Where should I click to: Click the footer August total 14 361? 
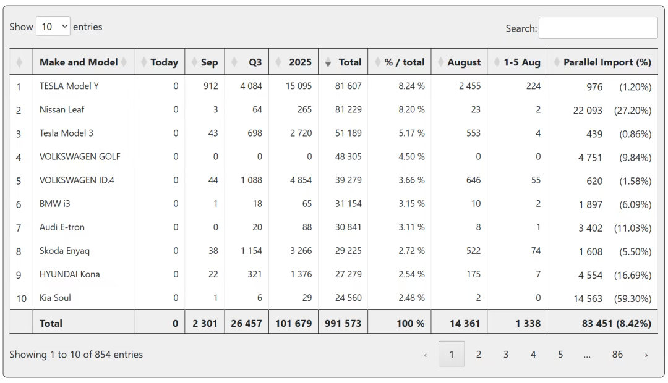(x=465, y=324)
